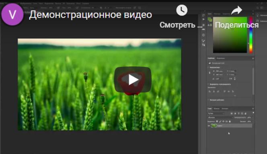Play the Демонстрационное видео video
This screenshot has width=267, height=154.
pyautogui.click(x=133, y=80)
